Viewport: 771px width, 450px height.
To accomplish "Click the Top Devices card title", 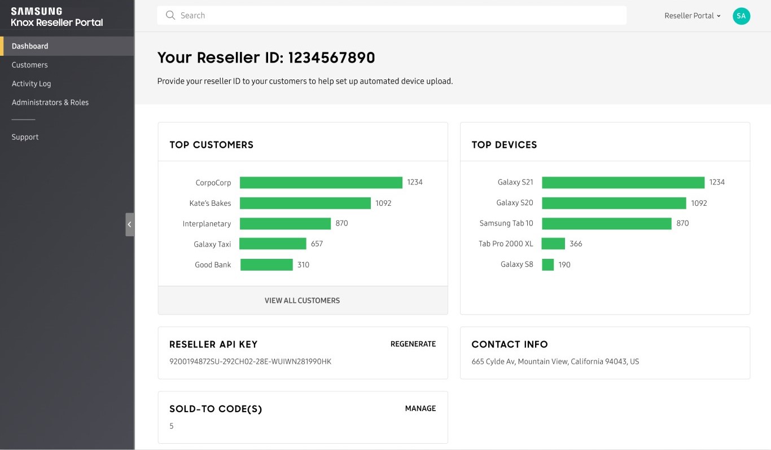I will tap(504, 145).
